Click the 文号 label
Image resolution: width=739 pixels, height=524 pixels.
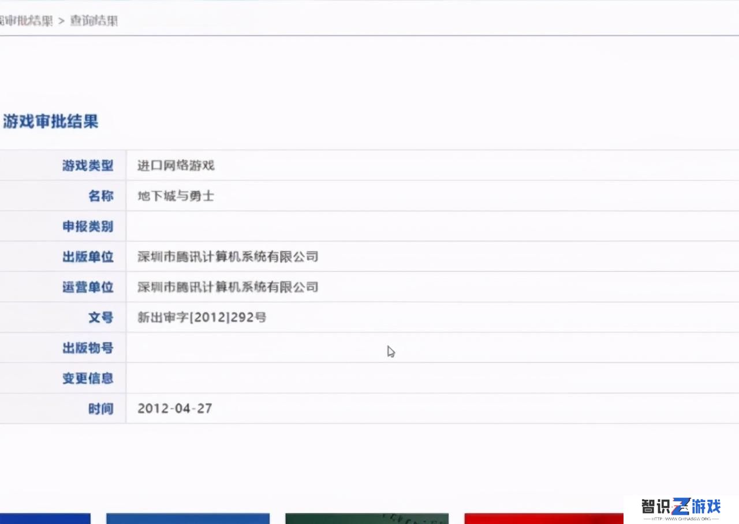pos(101,317)
